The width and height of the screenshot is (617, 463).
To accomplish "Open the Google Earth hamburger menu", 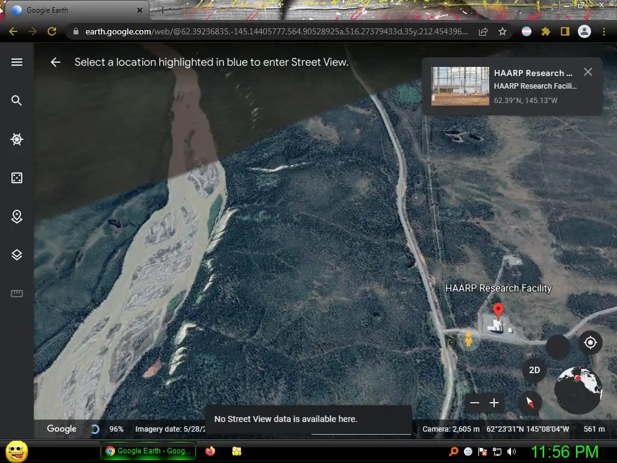I will coord(16,62).
